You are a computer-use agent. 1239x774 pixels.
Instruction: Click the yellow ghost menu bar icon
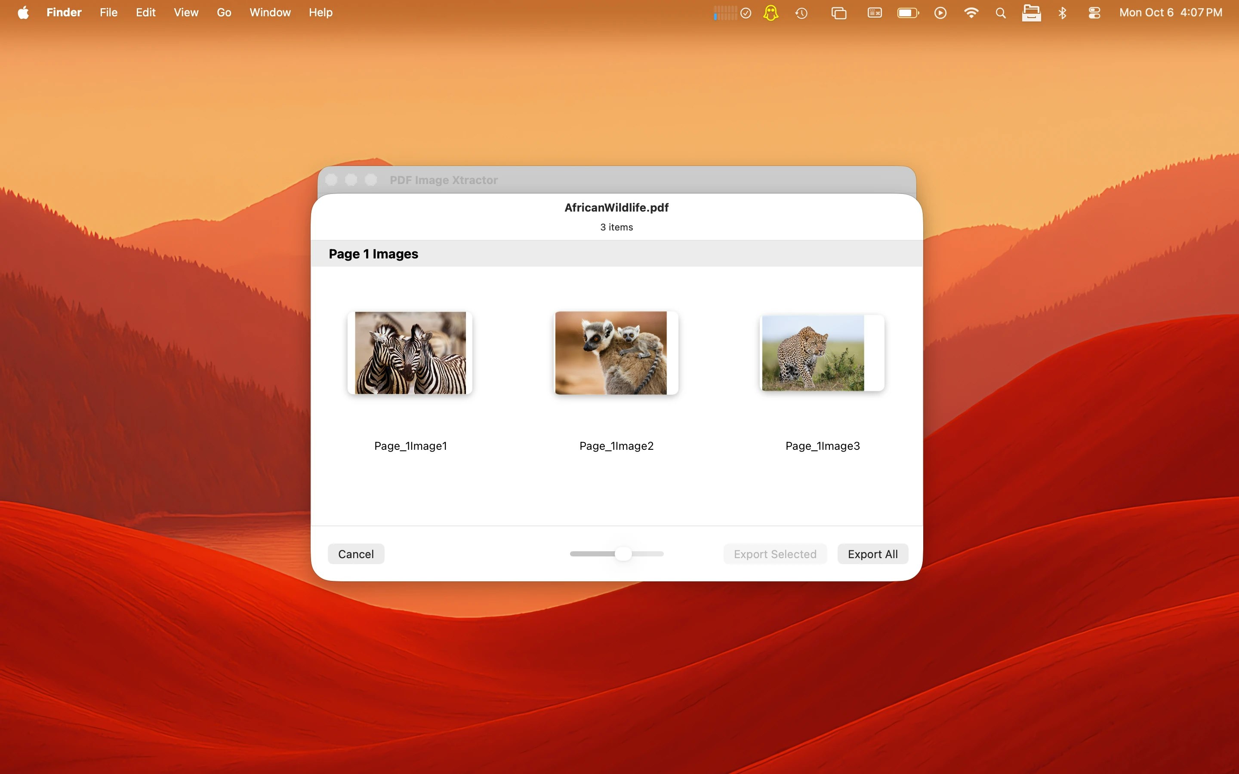tap(771, 13)
